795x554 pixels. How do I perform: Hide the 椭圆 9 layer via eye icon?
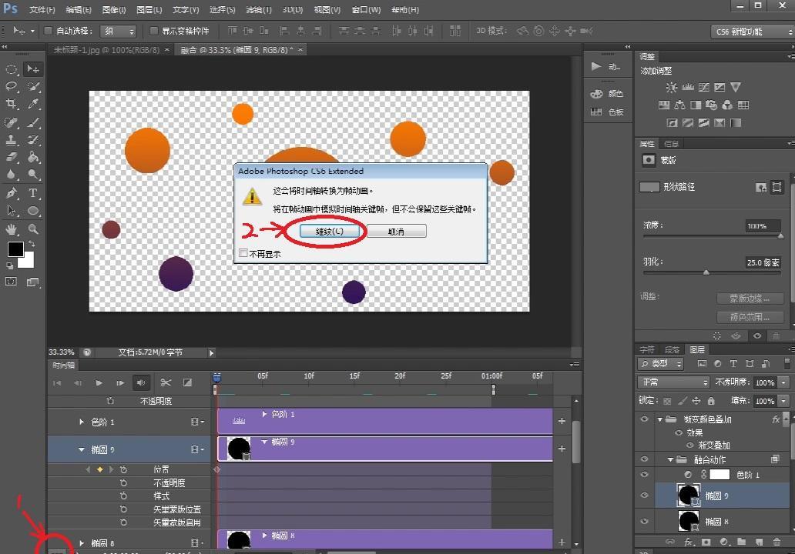tap(644, 496)
